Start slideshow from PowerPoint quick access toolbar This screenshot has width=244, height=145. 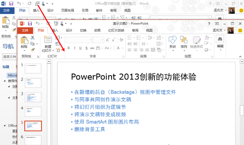pos(56,24)
